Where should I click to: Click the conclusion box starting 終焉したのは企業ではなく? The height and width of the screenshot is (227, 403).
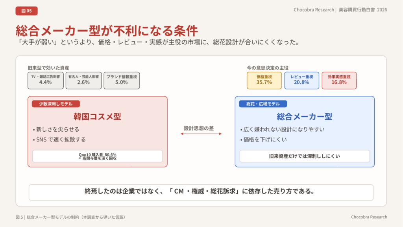pyautogui.click(x=201, y=192)
